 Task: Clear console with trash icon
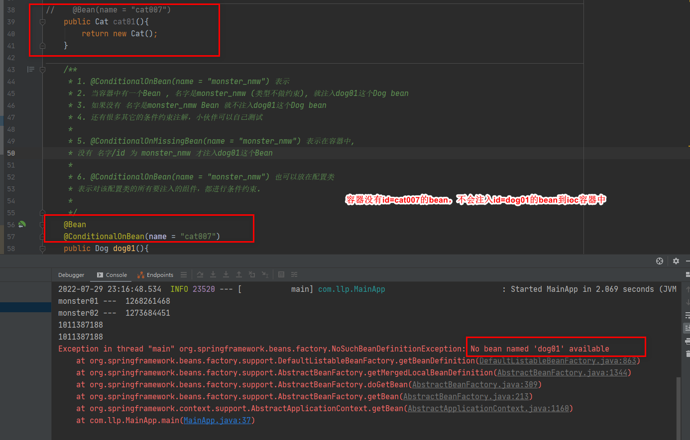pyautogui.click(x=688, y=354)
